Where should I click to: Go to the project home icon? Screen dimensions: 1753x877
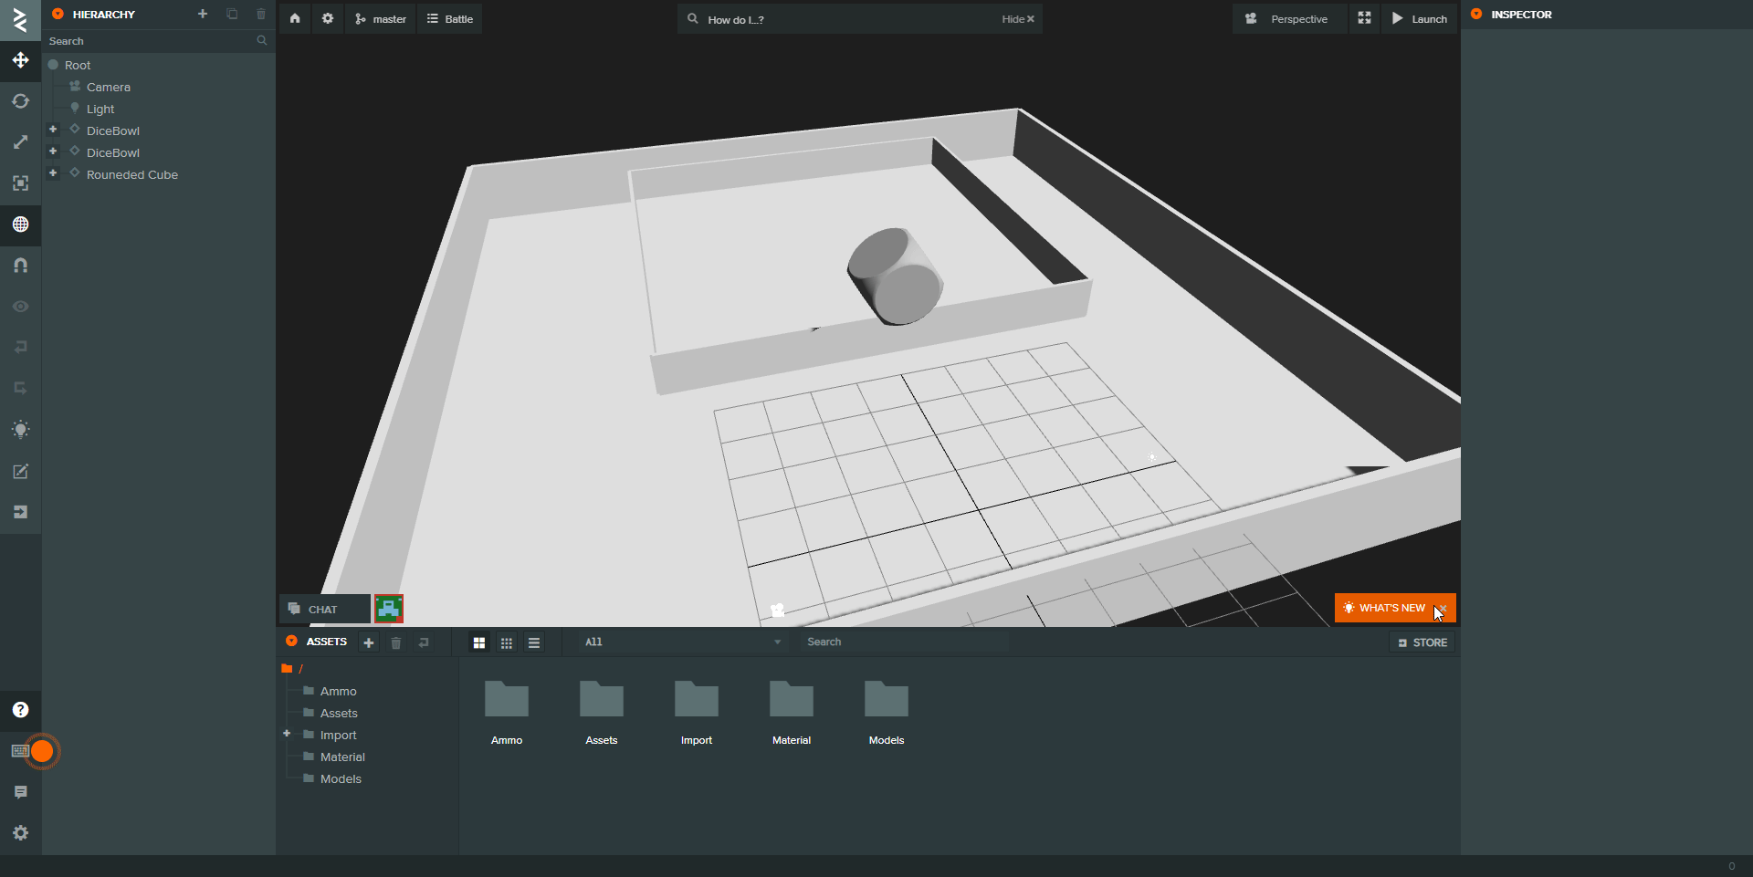pyautogui.click(x=295, y=18)
